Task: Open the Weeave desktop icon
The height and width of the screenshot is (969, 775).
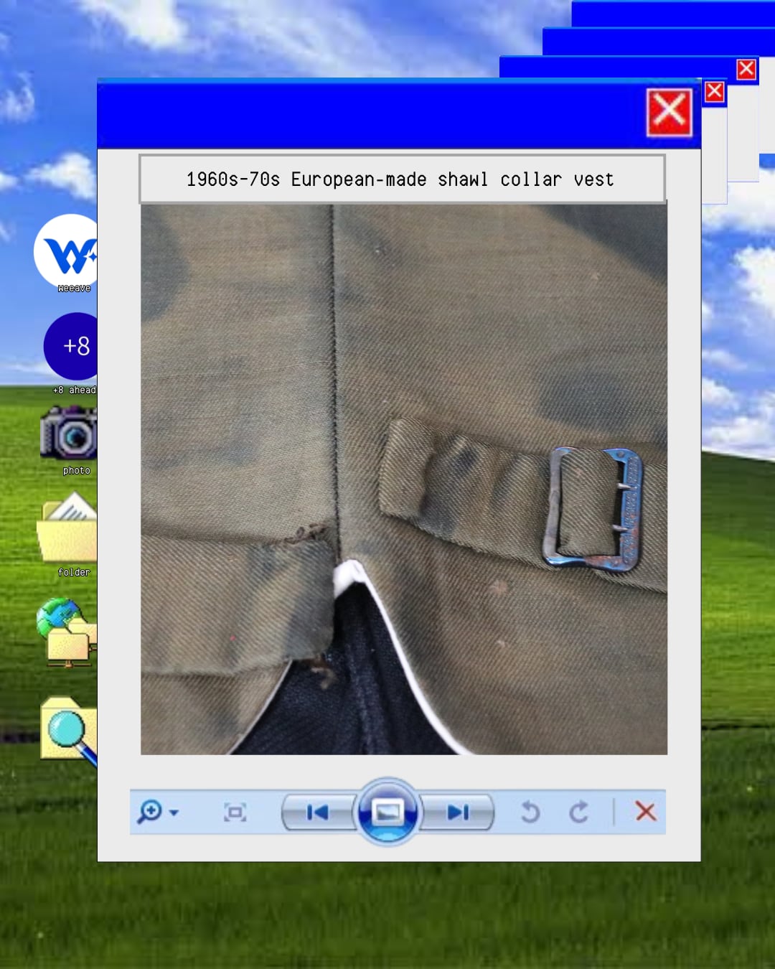Action: pyautogui.click(x=66, y=253)
